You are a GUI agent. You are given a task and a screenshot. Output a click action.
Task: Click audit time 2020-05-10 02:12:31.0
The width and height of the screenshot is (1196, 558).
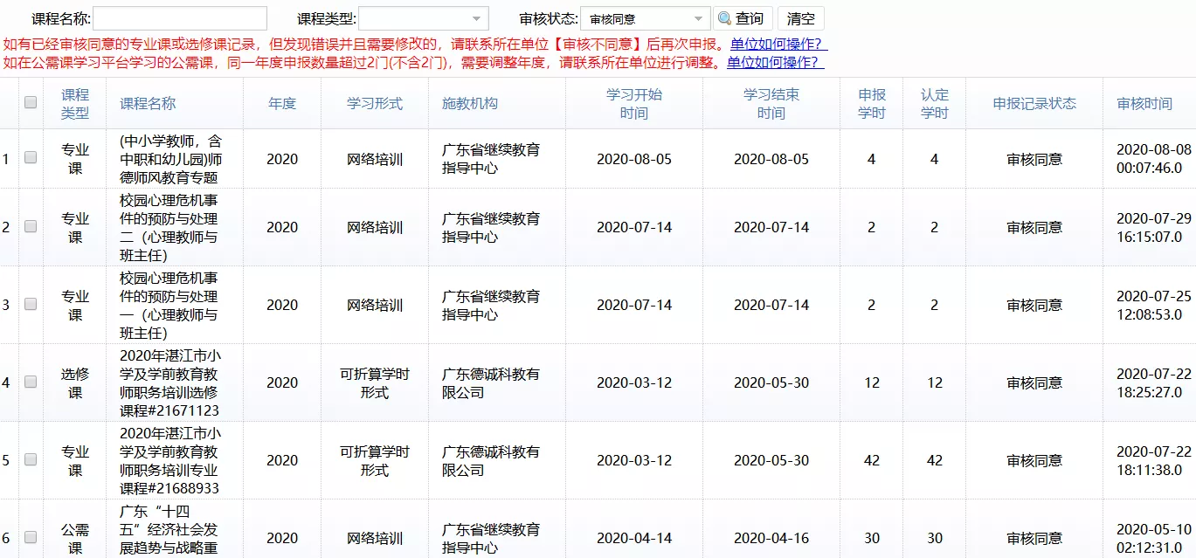pyautogui.click(x=1154, y=538)
